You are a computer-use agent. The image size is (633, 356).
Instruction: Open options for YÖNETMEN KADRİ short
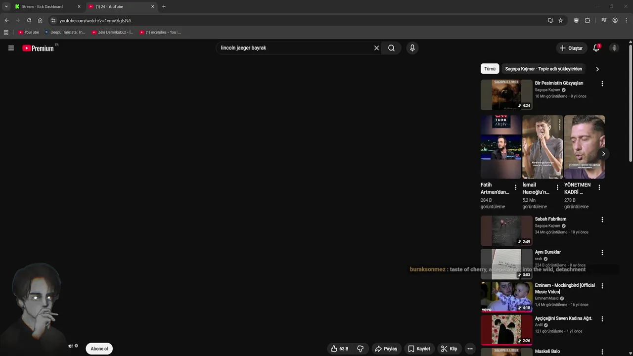[599, 187]
